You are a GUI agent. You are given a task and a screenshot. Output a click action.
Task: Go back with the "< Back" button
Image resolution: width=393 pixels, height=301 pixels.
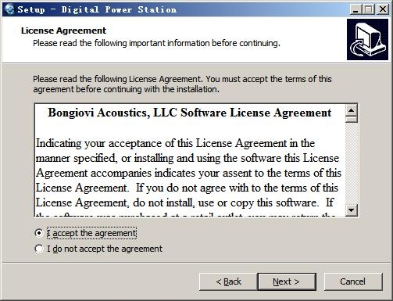click(x=228, y=281)
